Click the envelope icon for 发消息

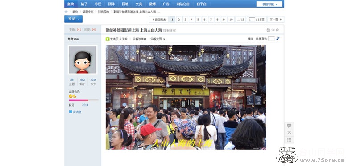coord(70,112)
